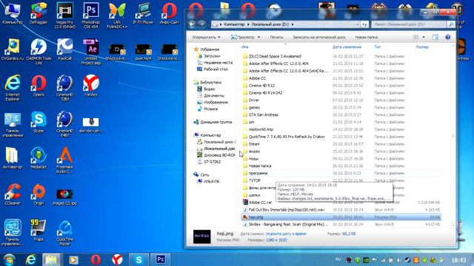Launch Opera from the desktop
This screenshot has width=474, height=266.
click(39, 86)
